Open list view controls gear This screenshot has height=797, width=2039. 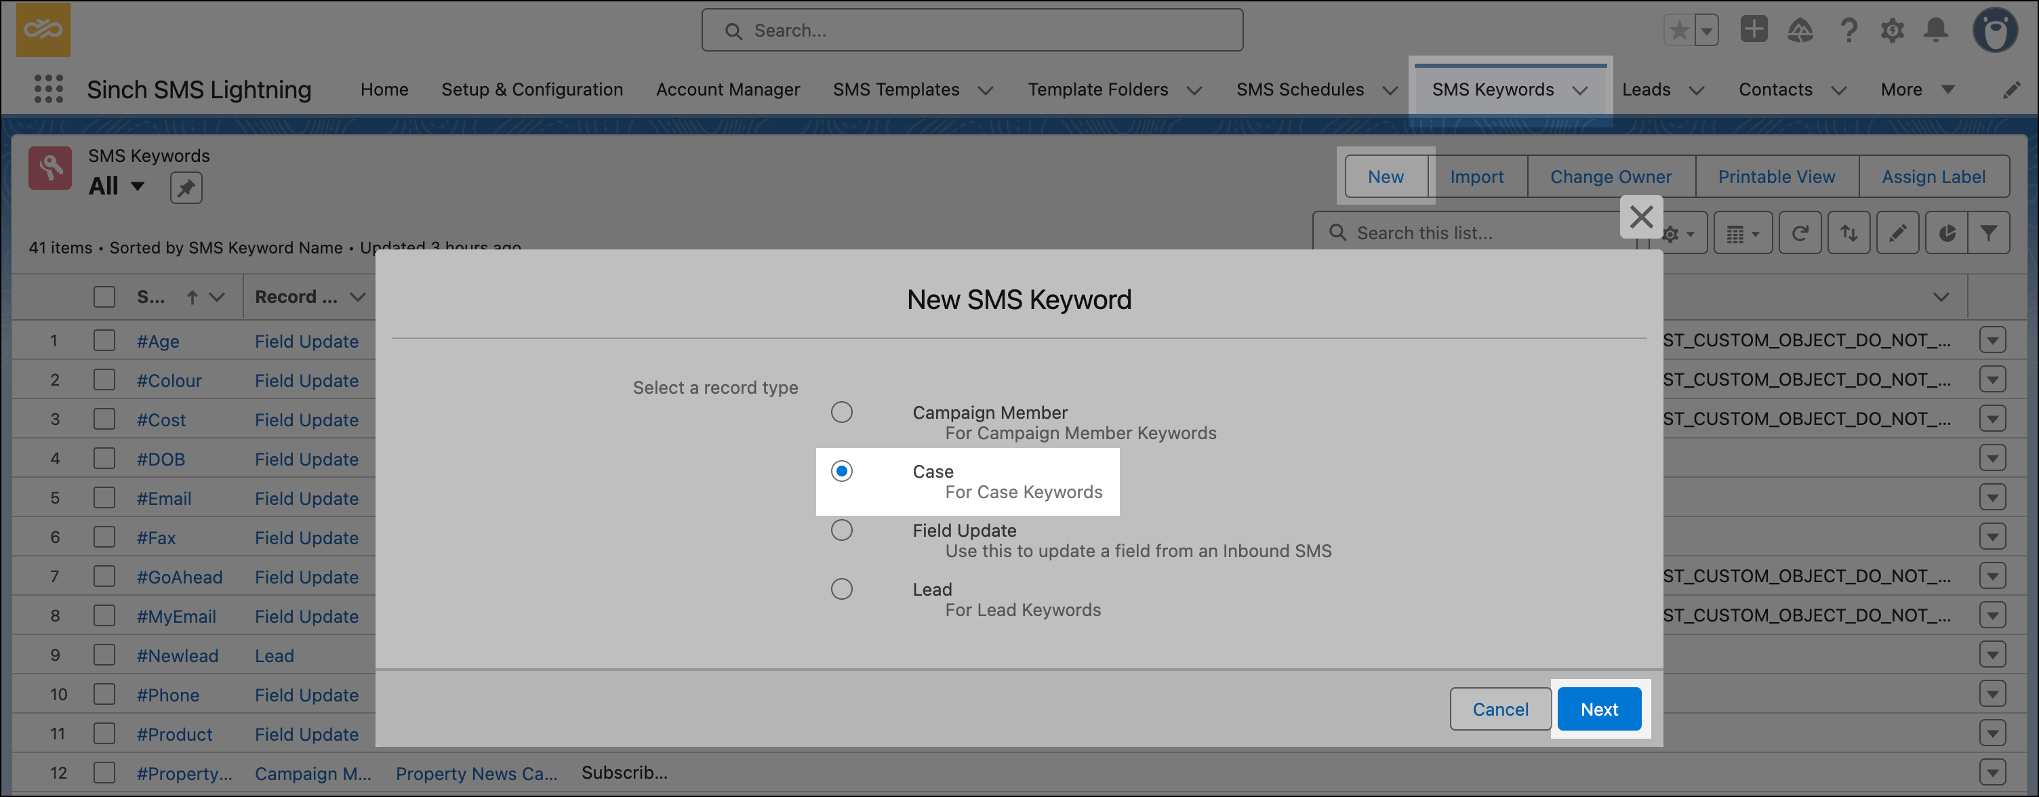tap(1678, 234)
